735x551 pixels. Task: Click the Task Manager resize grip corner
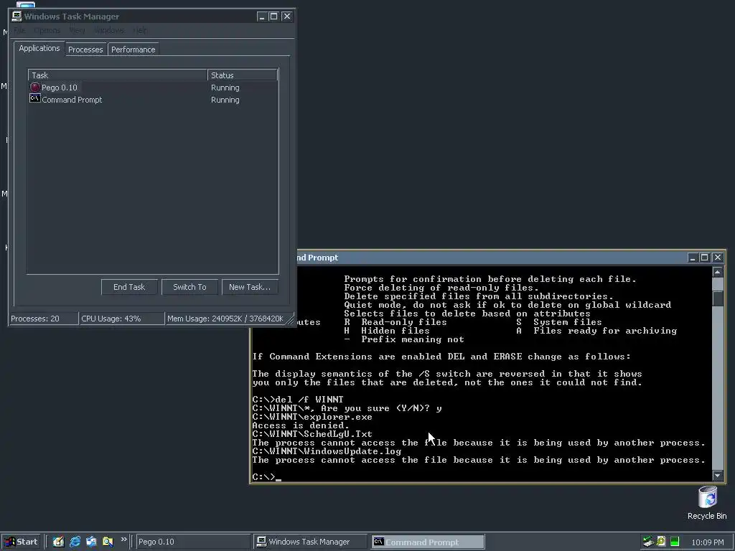pyautogui.click(x=291, y=320)
